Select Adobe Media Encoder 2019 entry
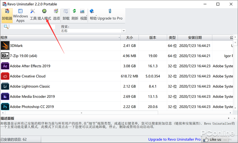This screenshot has height=143, width=238. pos(32,96)
